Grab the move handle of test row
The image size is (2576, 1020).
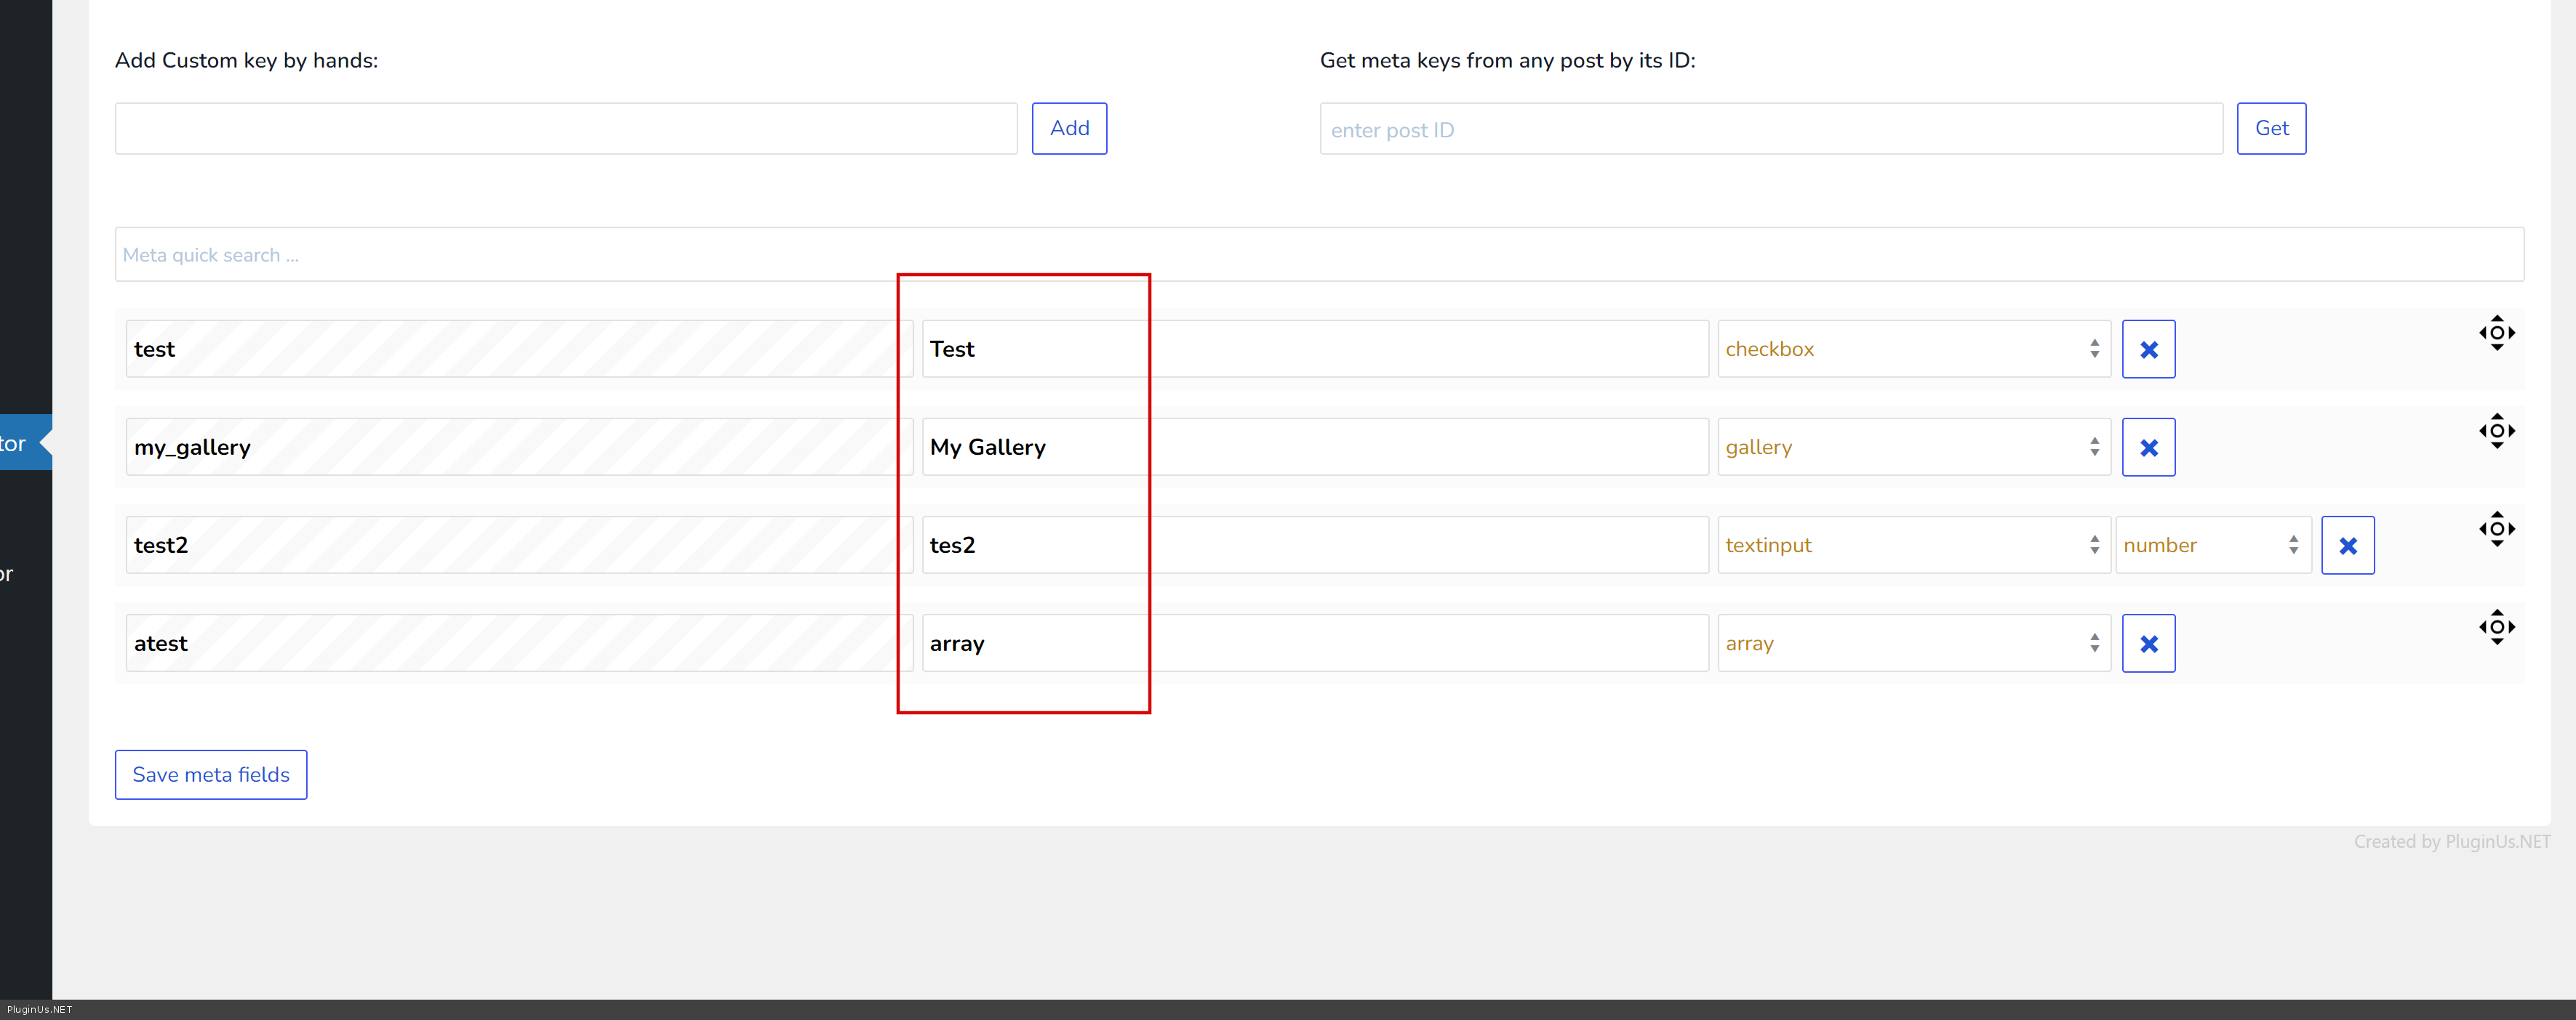2496,333
